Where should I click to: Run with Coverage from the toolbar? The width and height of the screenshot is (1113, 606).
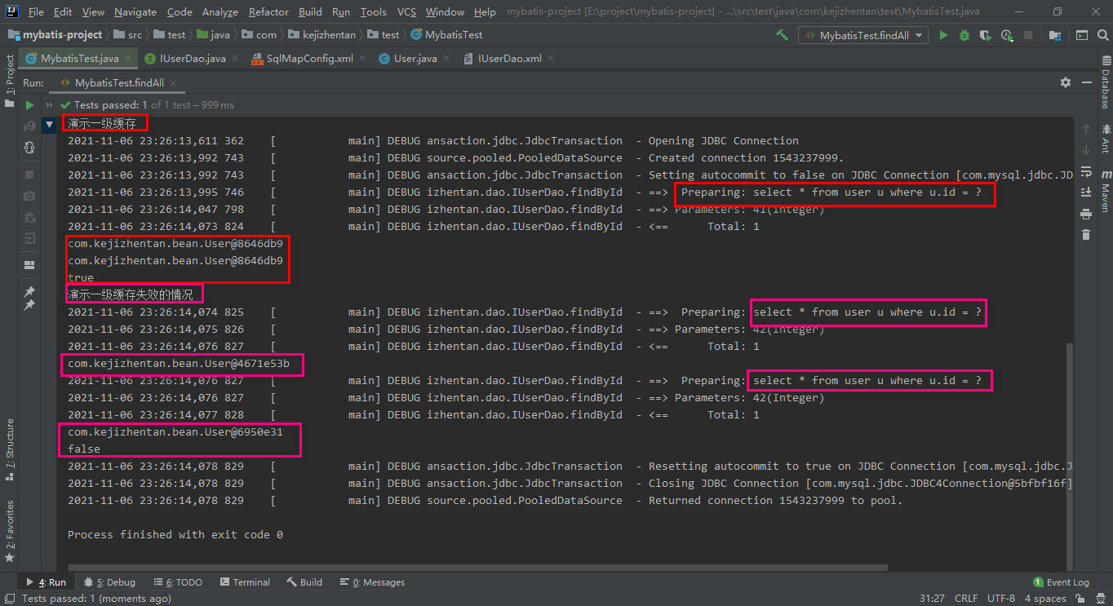click(x=986, y=35)
